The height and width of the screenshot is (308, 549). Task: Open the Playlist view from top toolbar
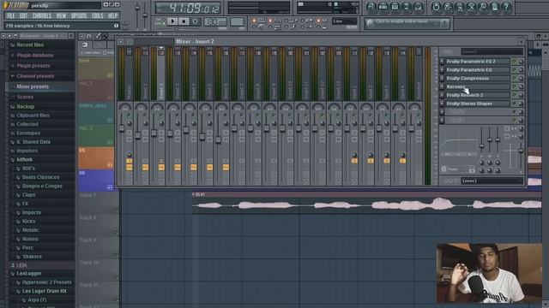click(x=371, y=7)
